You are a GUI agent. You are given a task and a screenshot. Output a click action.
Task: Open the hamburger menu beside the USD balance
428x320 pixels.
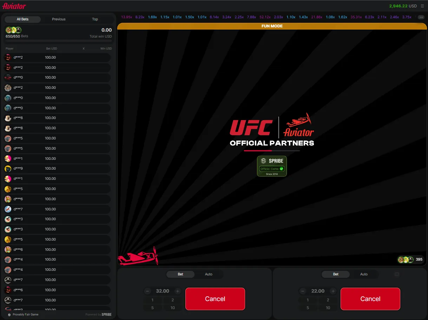click(422, 6)
